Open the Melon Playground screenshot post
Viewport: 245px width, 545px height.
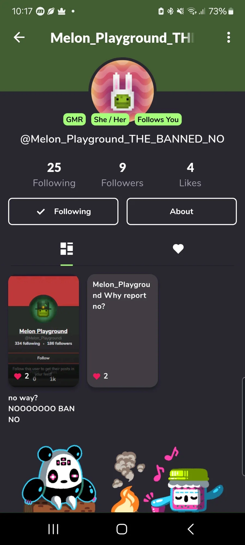coord(44,331)
